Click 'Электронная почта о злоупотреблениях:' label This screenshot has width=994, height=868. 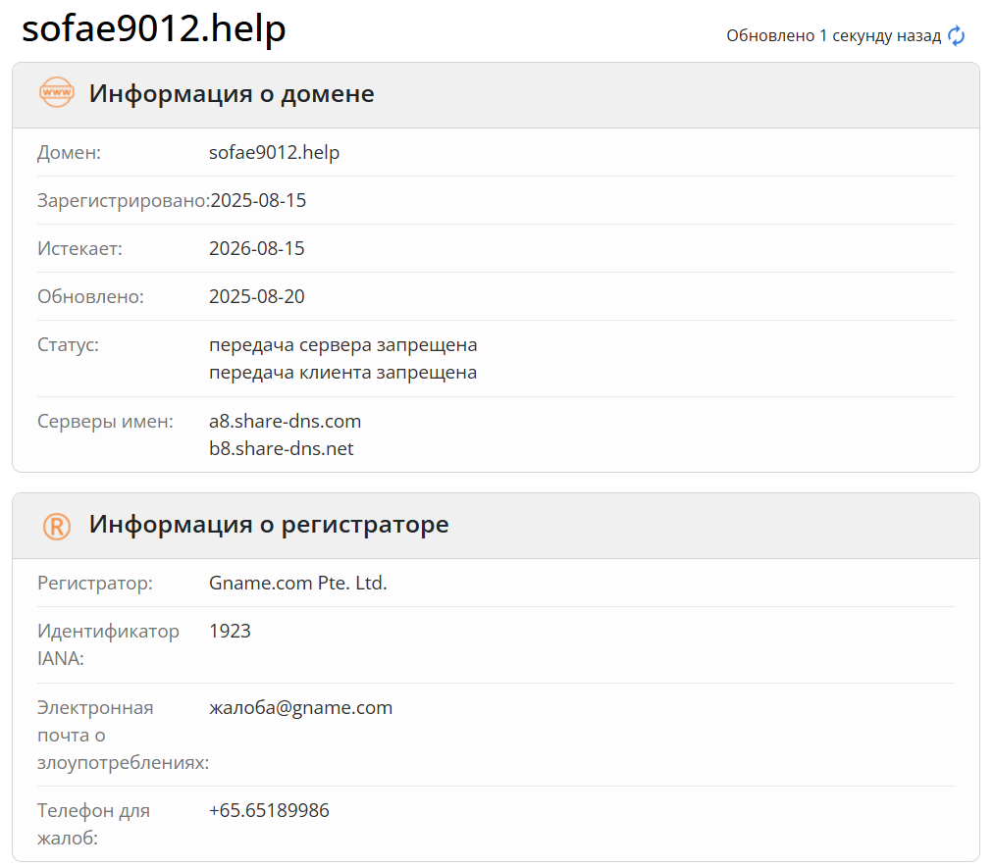point(123,735)
